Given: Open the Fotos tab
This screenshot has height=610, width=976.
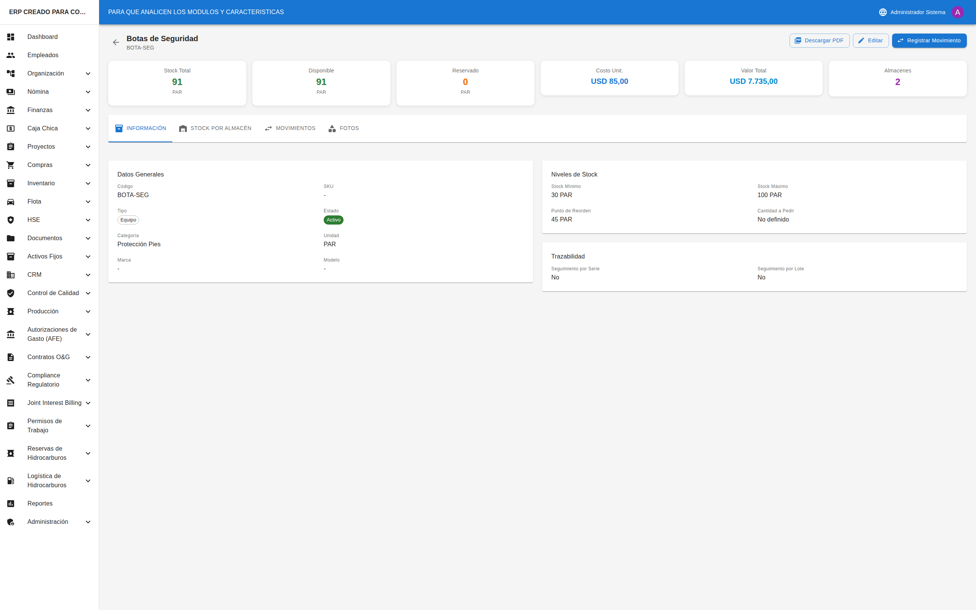Looking at the screenshot, I should pyautogui.click(x=344, y=128).
